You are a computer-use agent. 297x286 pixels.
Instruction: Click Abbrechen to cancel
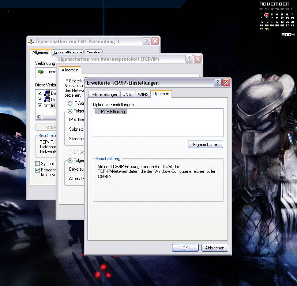point(215,248)
